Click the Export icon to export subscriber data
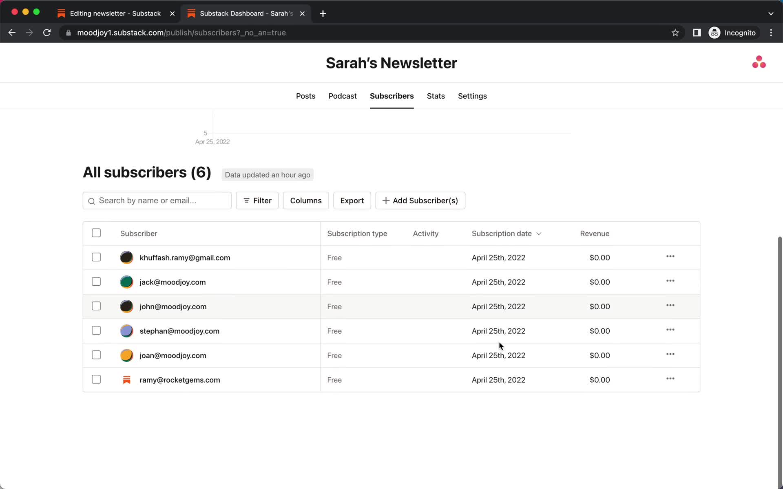This screenshot has width=783, height=489. [x=352, y=200]
